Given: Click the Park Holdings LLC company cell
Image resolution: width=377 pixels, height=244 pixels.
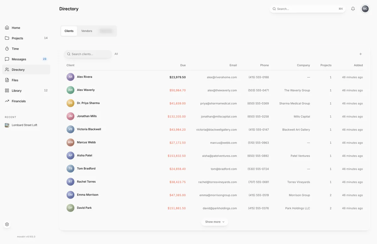Looking at the screenshot, I should [298, 208].
